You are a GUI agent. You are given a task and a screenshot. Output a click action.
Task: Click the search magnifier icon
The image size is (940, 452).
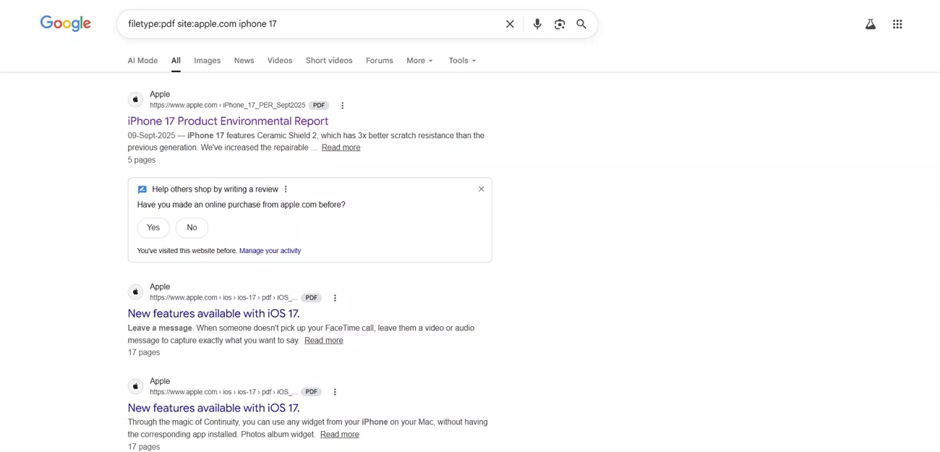coord(581,23)
